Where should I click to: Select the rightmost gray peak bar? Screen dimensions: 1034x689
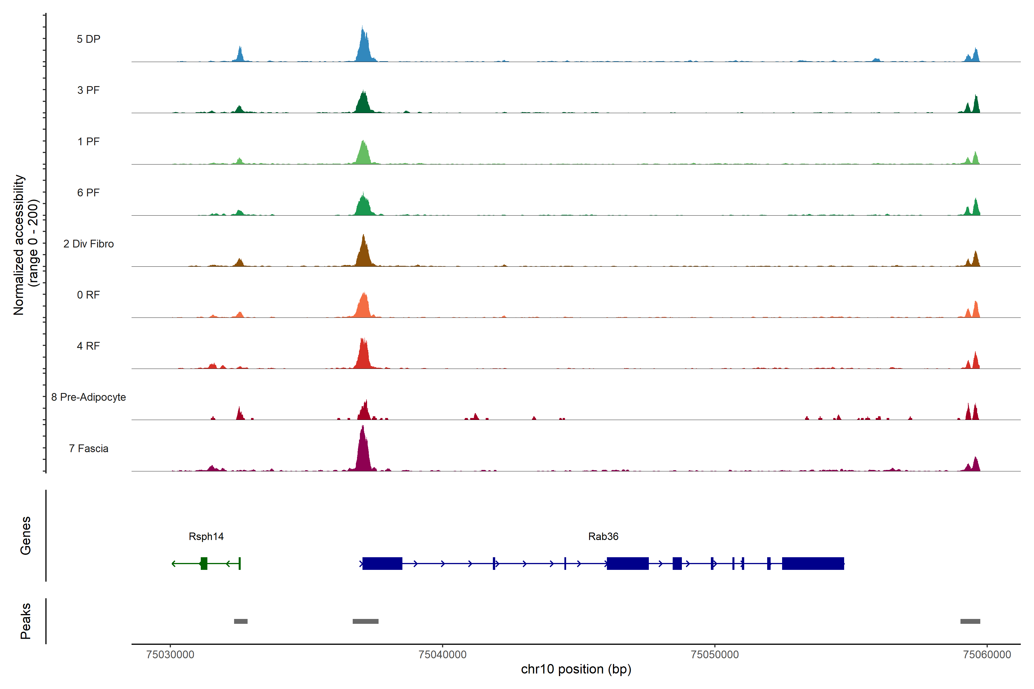click(x=970, y=621)
